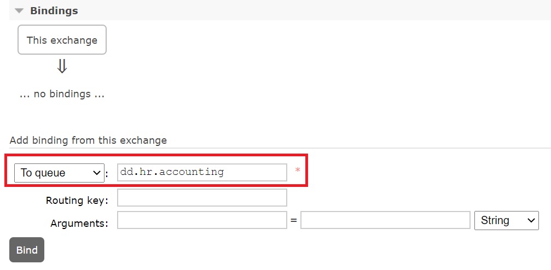Screen dimensions: 551x270
Task: Collapse the Bindings section triangle
Action: [x=20, y=11]
